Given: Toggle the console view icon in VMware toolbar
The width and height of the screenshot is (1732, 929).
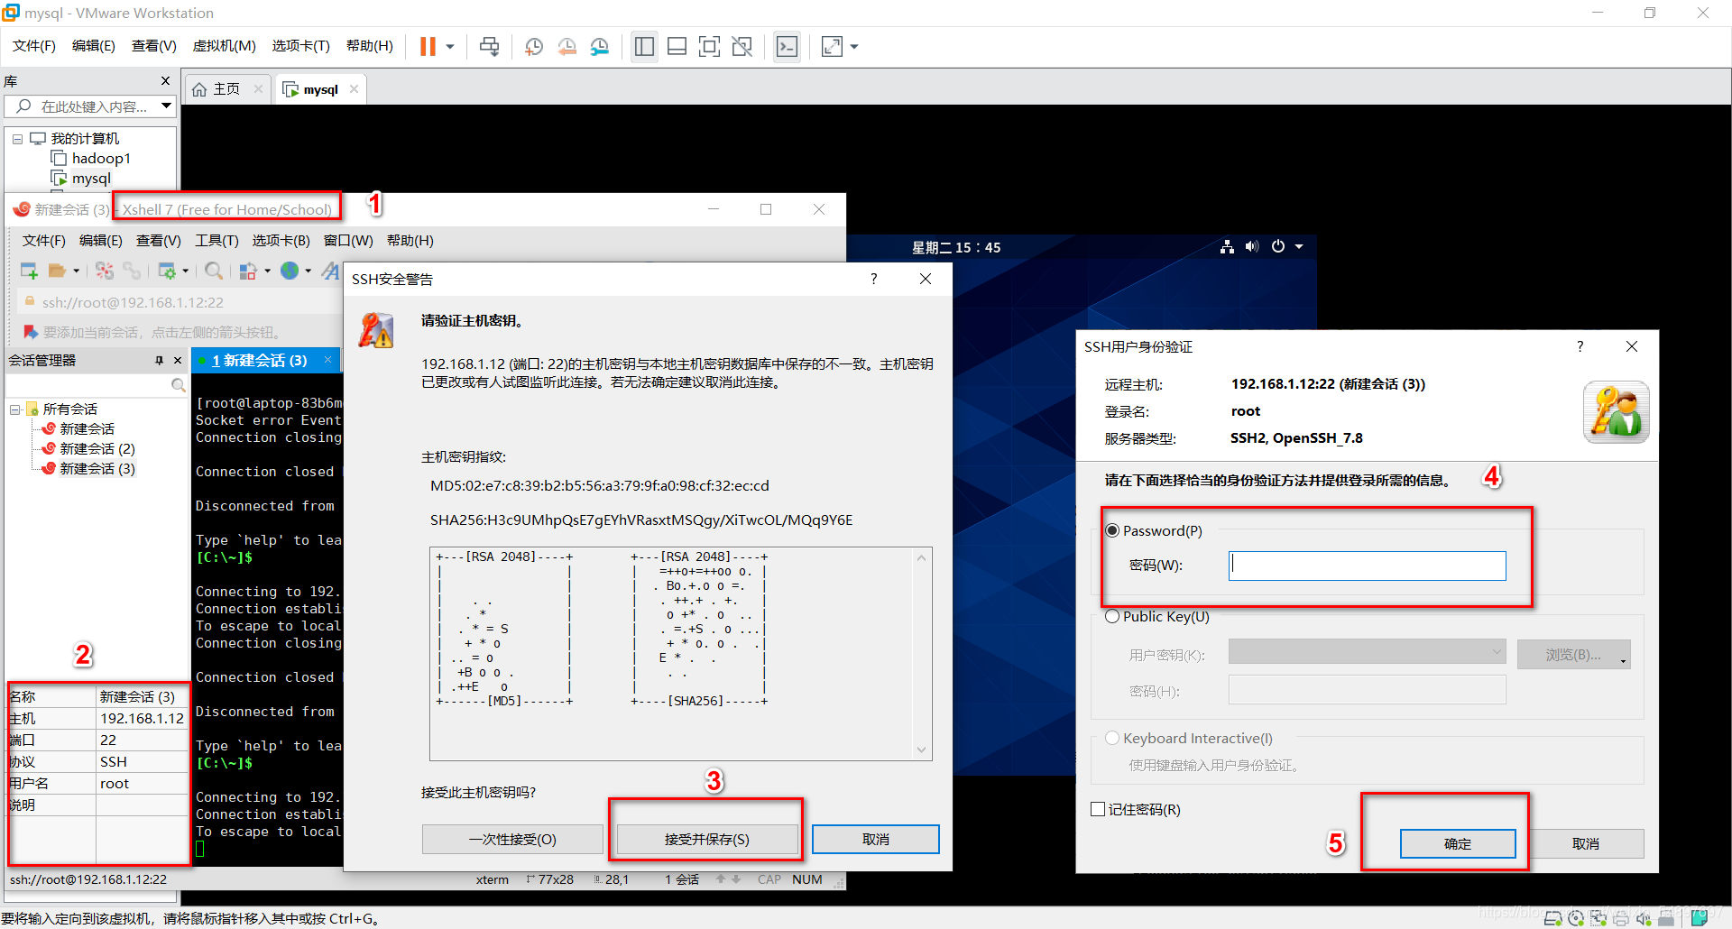Looking at the screenshot, I should (x=787, y=47).
